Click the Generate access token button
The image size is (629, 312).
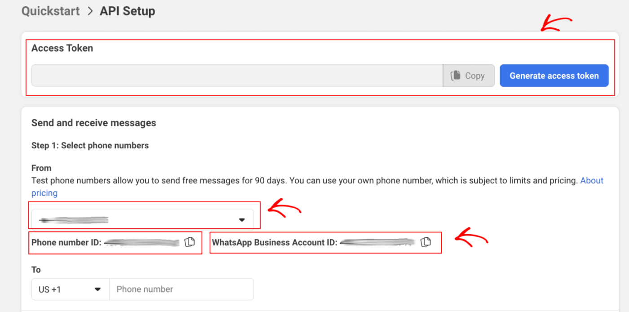click(x=554, y=76)
